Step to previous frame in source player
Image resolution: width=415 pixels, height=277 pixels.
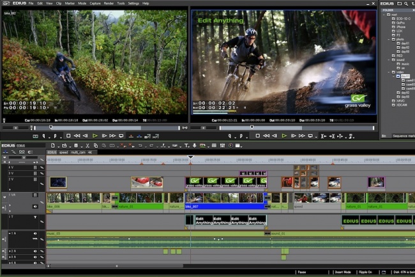click(85, 136)
